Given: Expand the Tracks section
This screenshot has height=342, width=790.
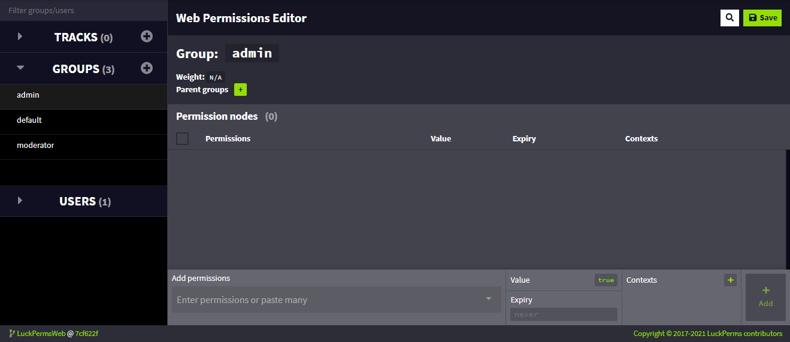Looking at the screenshot, I should coord(20,37).
